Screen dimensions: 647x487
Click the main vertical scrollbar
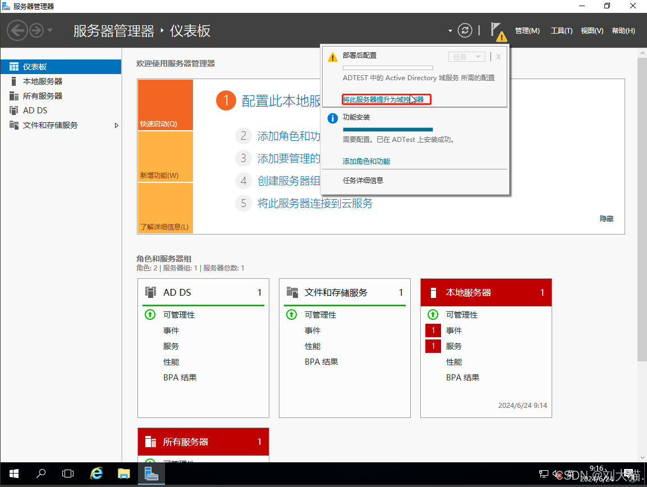pos(642,210)
